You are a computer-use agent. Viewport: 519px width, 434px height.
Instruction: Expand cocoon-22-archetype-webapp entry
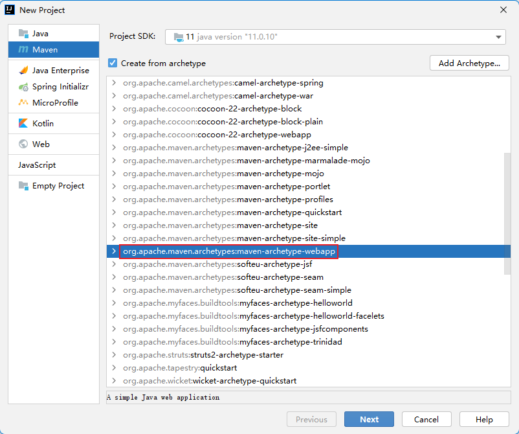point(114,134)
